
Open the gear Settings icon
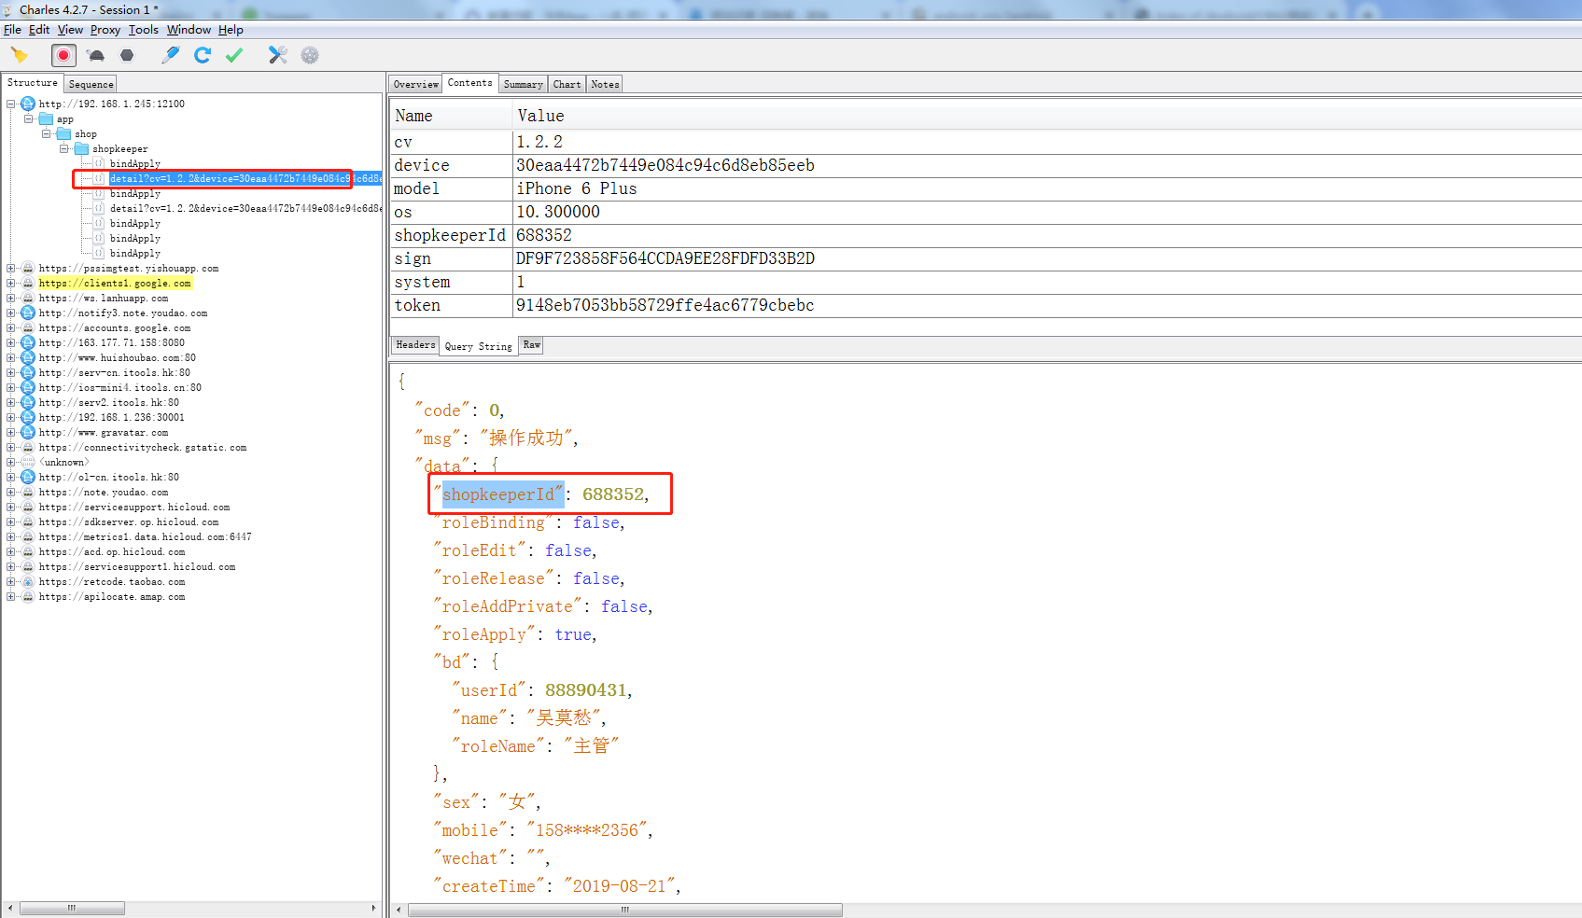coord(310,55)
